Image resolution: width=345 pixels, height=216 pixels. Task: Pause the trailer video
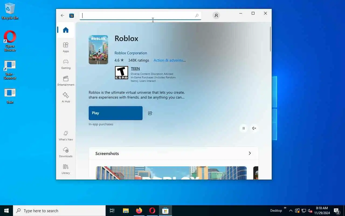[243, 128]
